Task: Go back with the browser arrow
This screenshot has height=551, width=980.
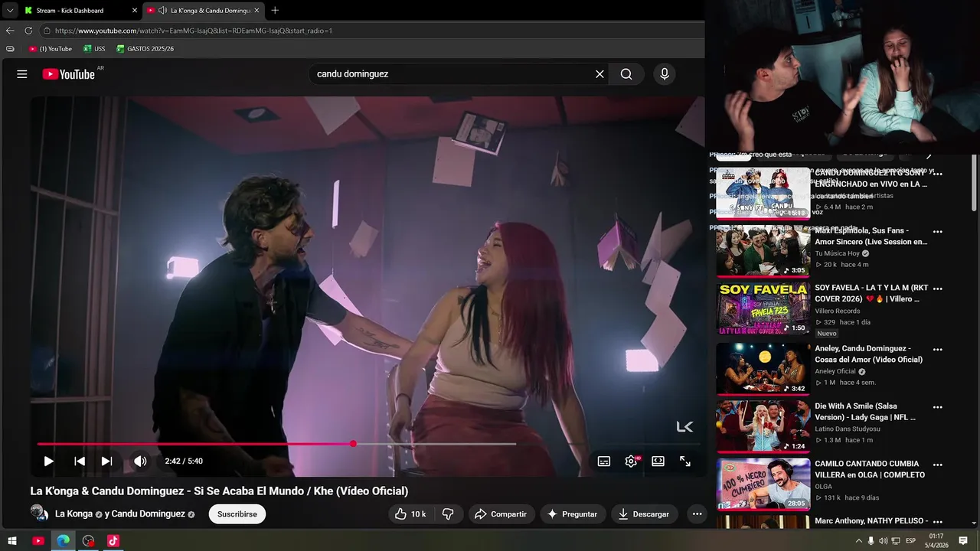Action: pos(10,31)
